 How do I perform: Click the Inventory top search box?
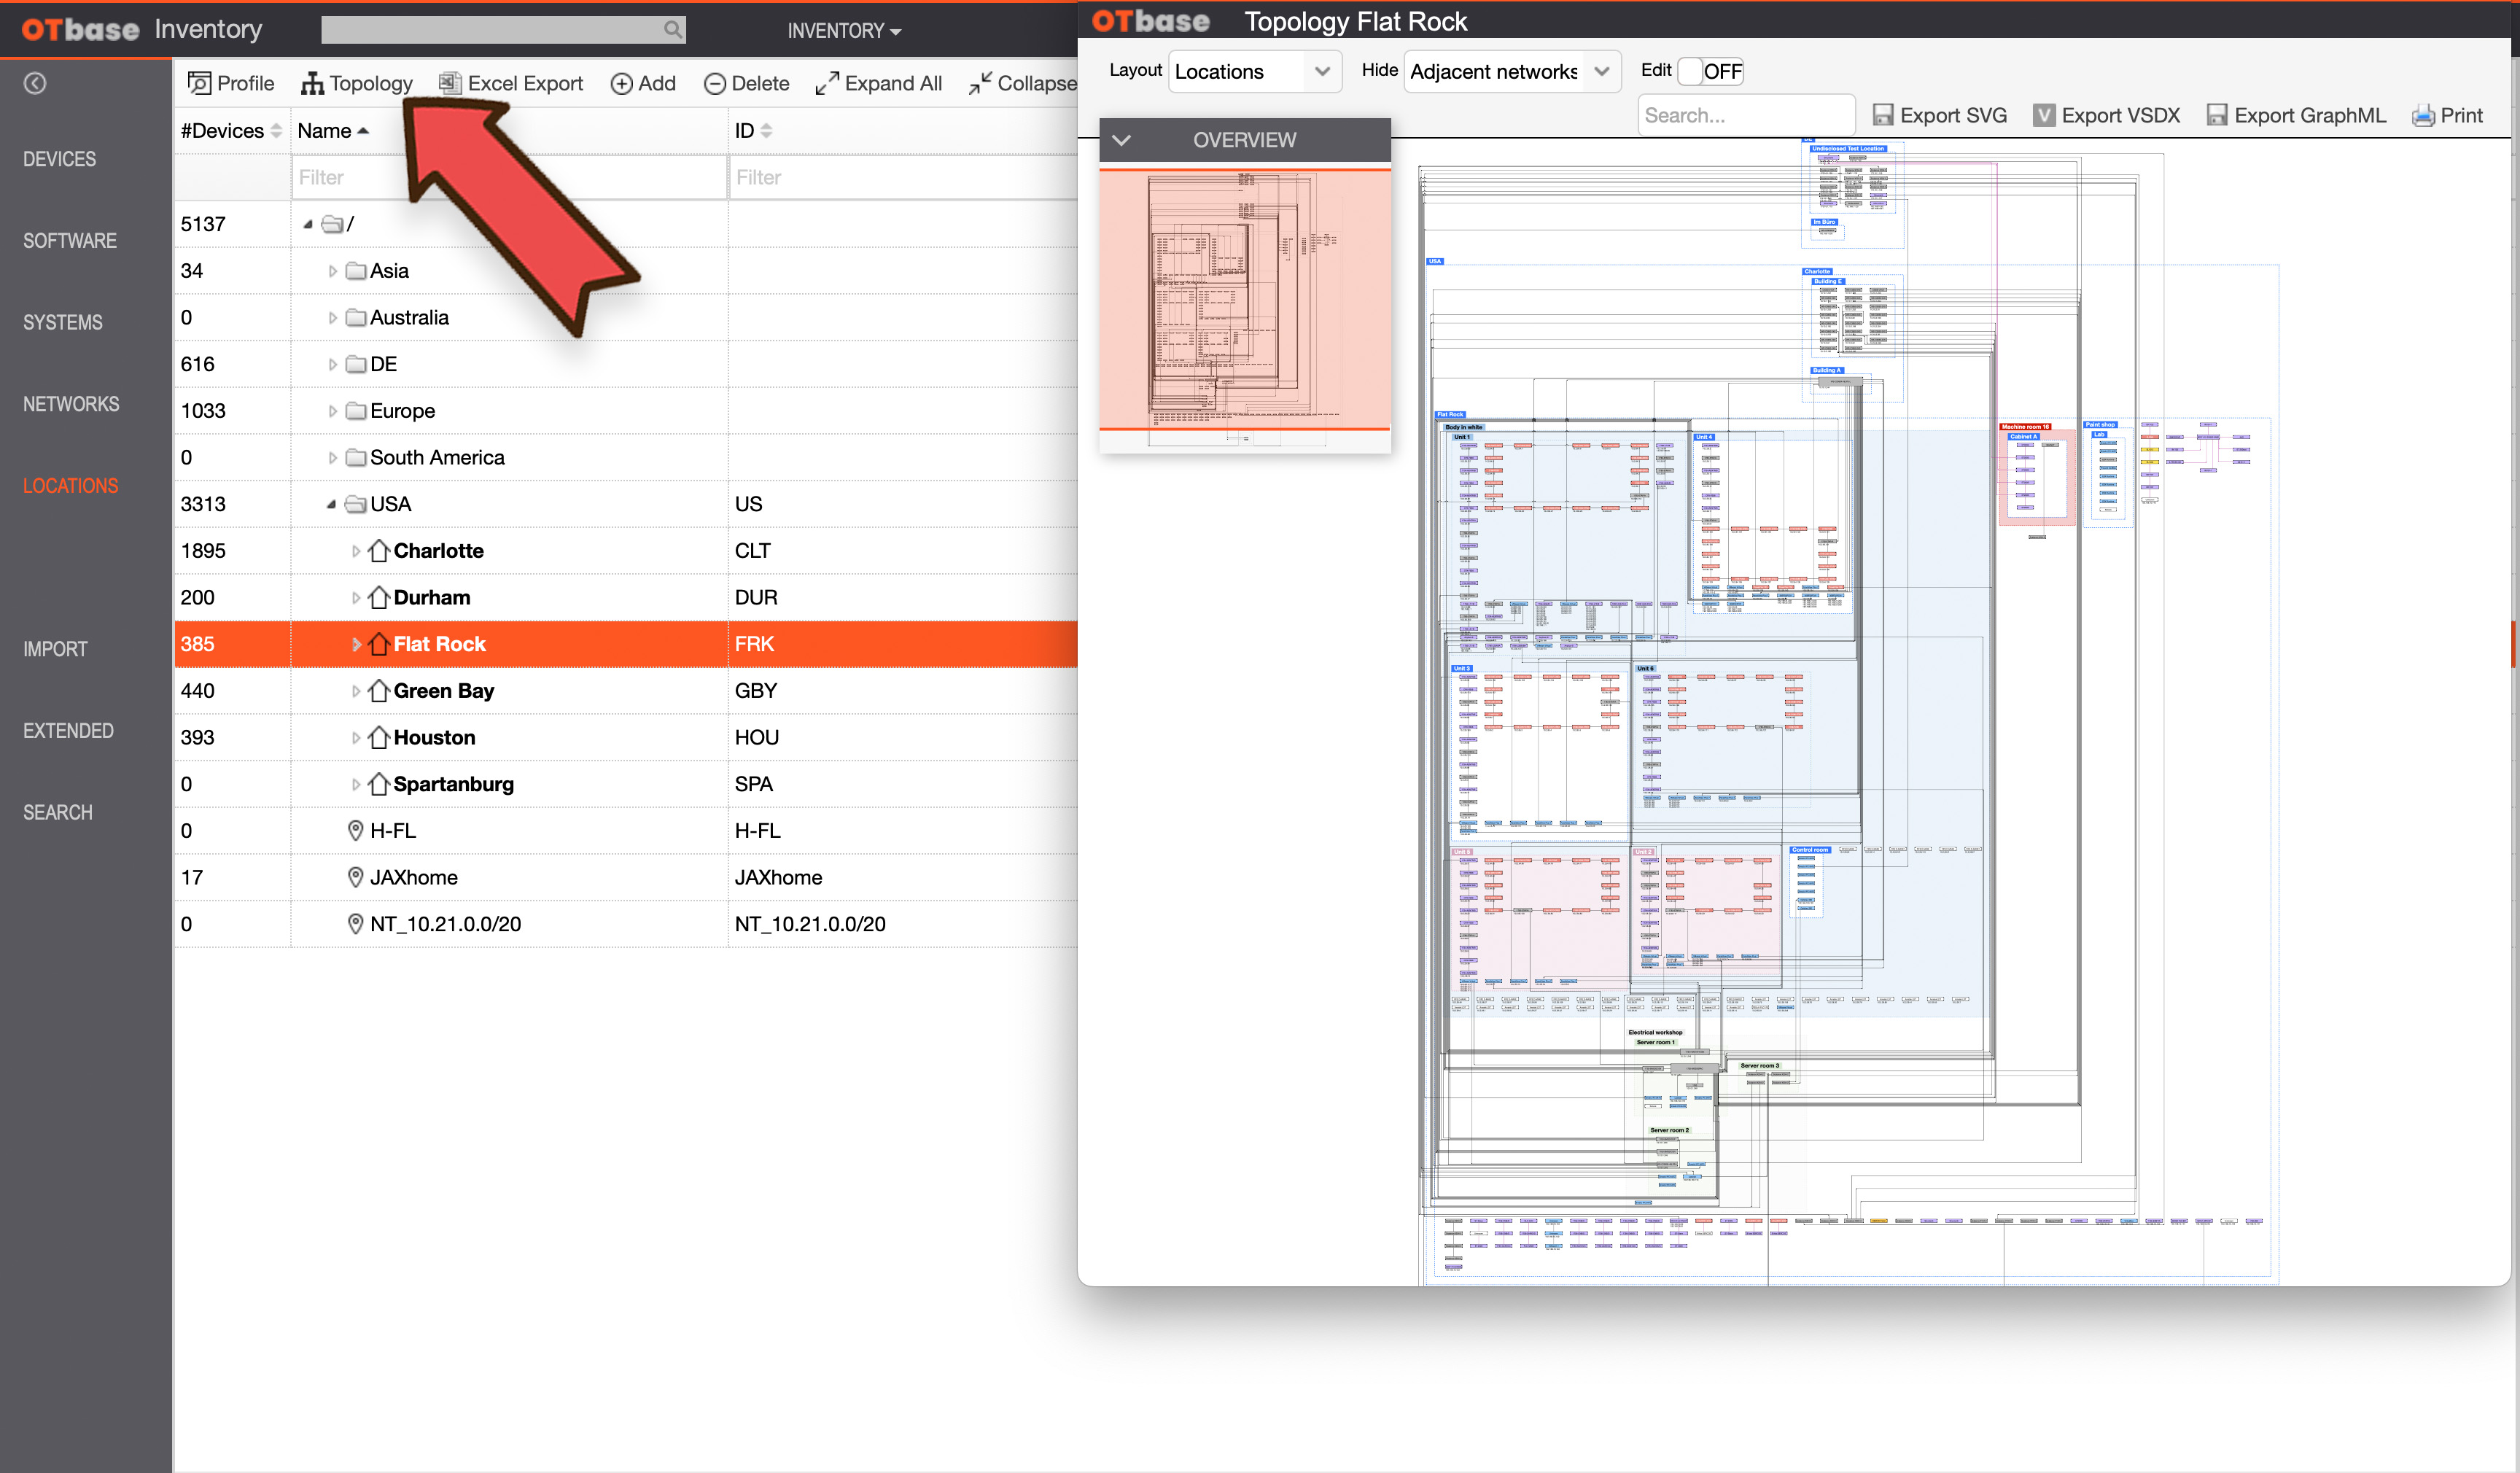click(503, 30)
